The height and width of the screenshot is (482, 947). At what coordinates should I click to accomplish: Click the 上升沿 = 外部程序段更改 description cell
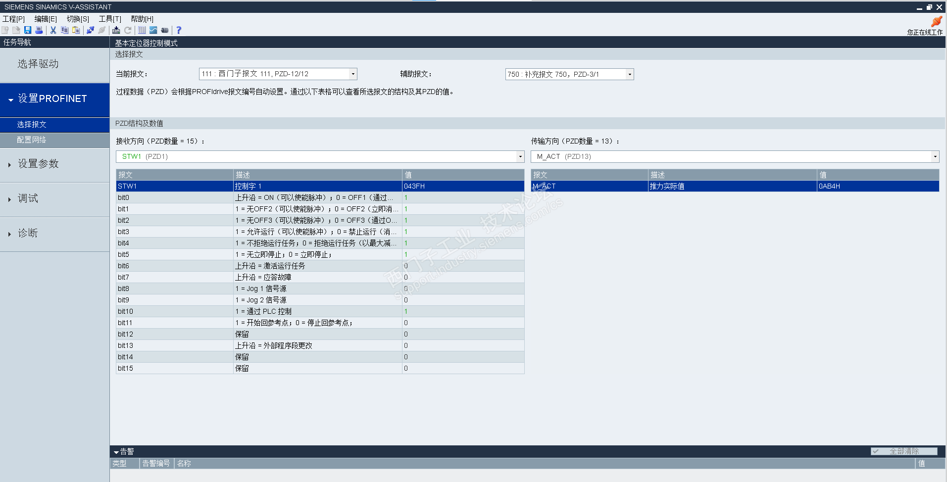[317, 345]
